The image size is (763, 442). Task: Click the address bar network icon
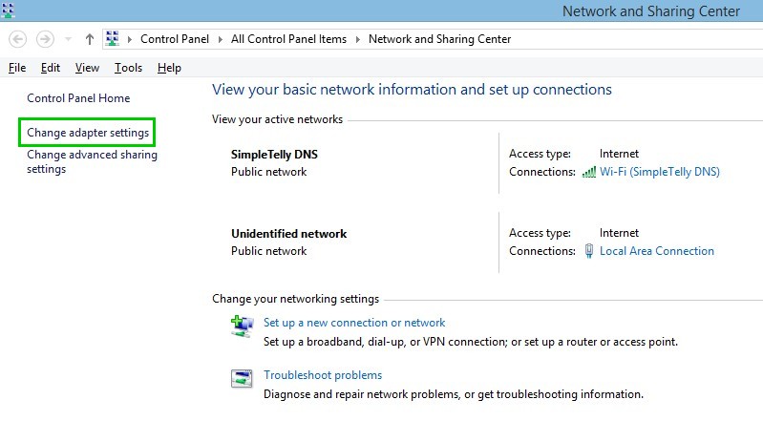click(x=113, y=38)
